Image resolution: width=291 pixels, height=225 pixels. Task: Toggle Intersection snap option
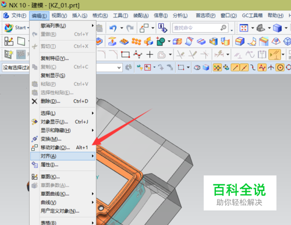click(x=271, y=68)
